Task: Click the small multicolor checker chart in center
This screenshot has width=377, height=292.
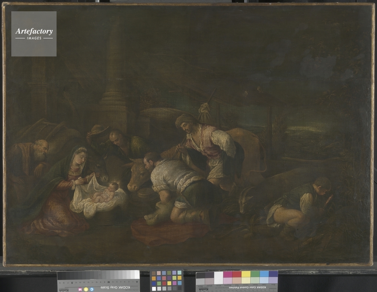Action: [167, 281]
